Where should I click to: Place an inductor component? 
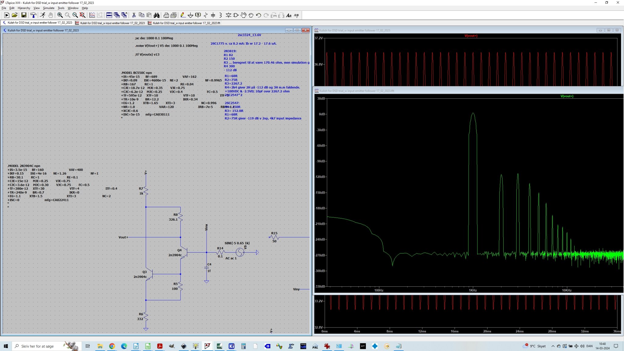click(x=221, y=15)
